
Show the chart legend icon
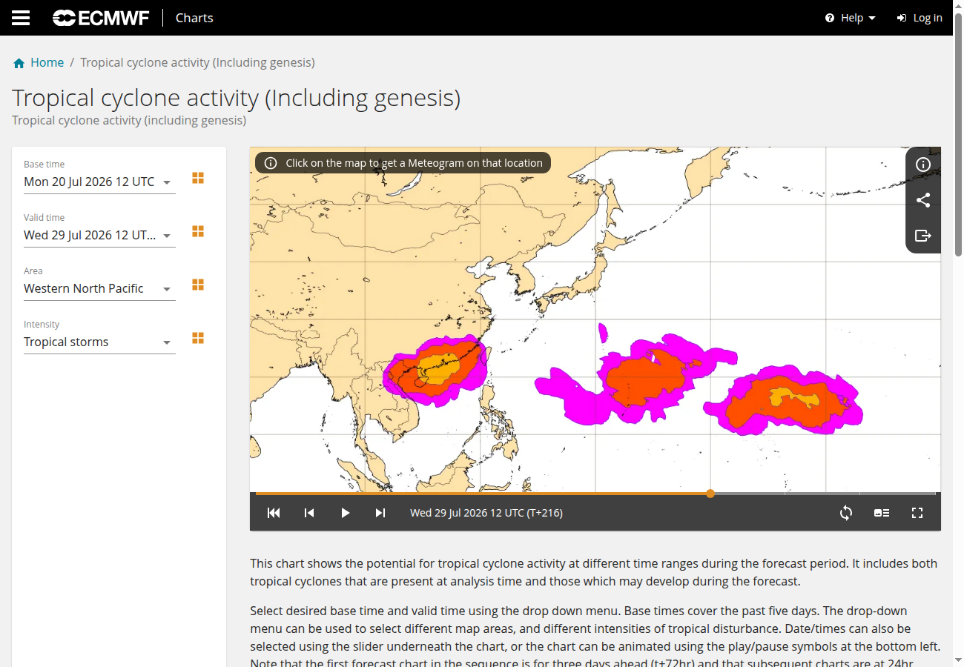coord(882,513)
